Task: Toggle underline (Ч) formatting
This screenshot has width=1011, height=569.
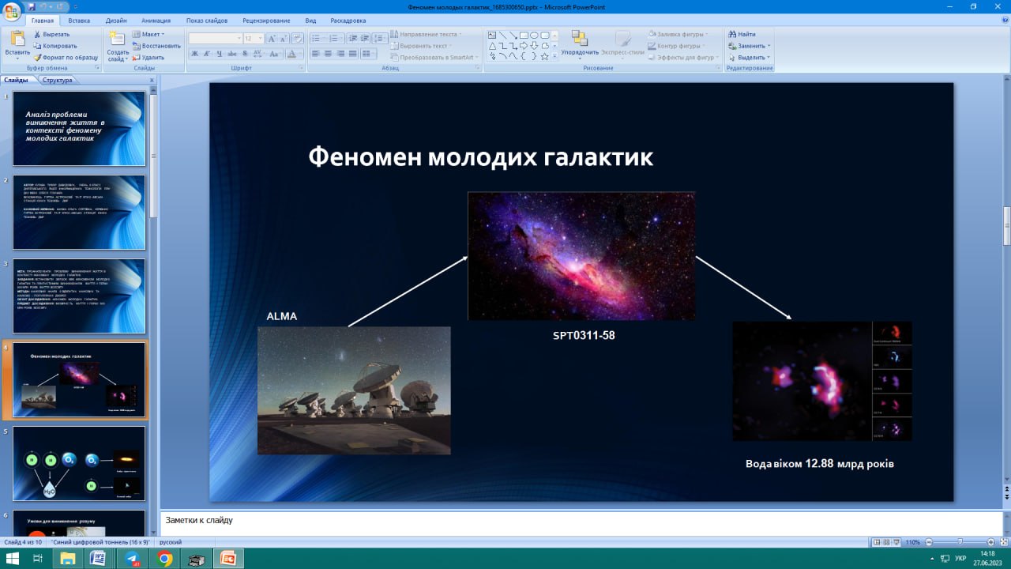Action: click(x=220, y=54)
